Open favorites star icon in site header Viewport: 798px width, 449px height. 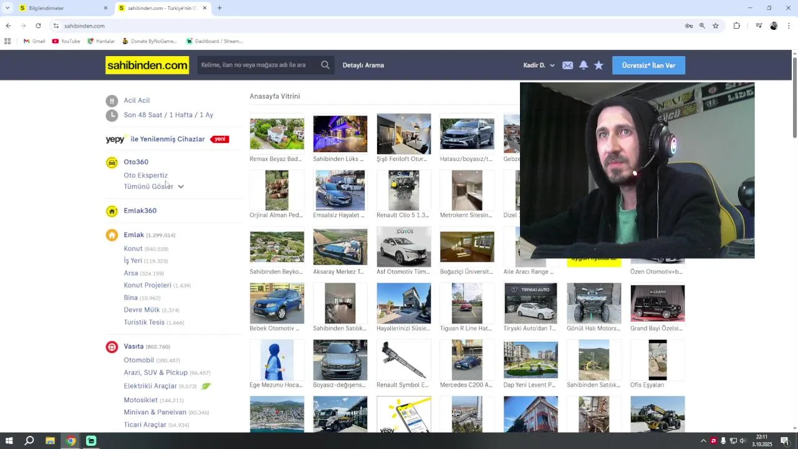tap(598, 65)
